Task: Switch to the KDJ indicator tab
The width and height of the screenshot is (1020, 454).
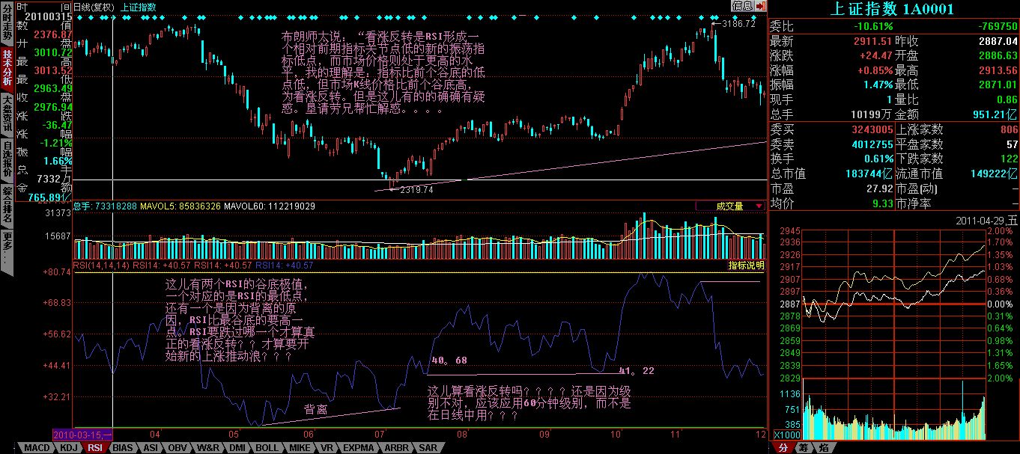Action: (67, 448)
